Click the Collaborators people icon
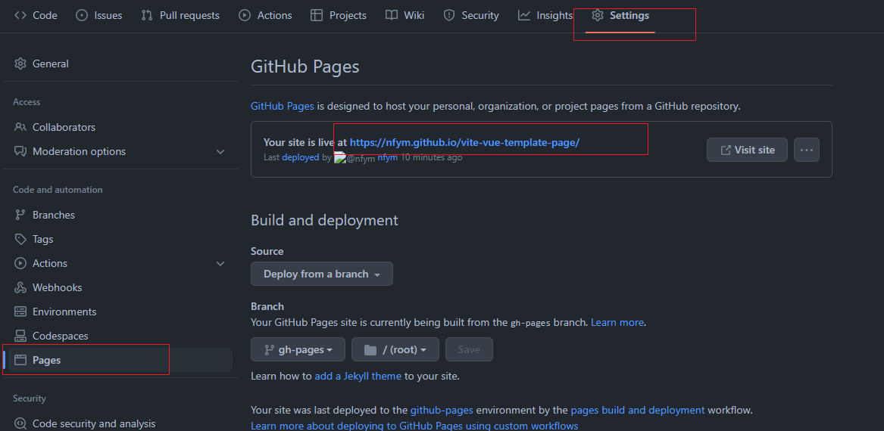This screenshot has width=884, height=431. (20, 127)
